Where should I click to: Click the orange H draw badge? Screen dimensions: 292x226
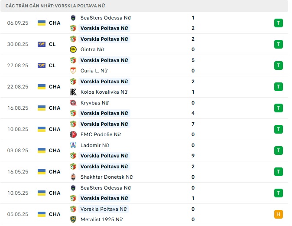click(x=278, y=214)
